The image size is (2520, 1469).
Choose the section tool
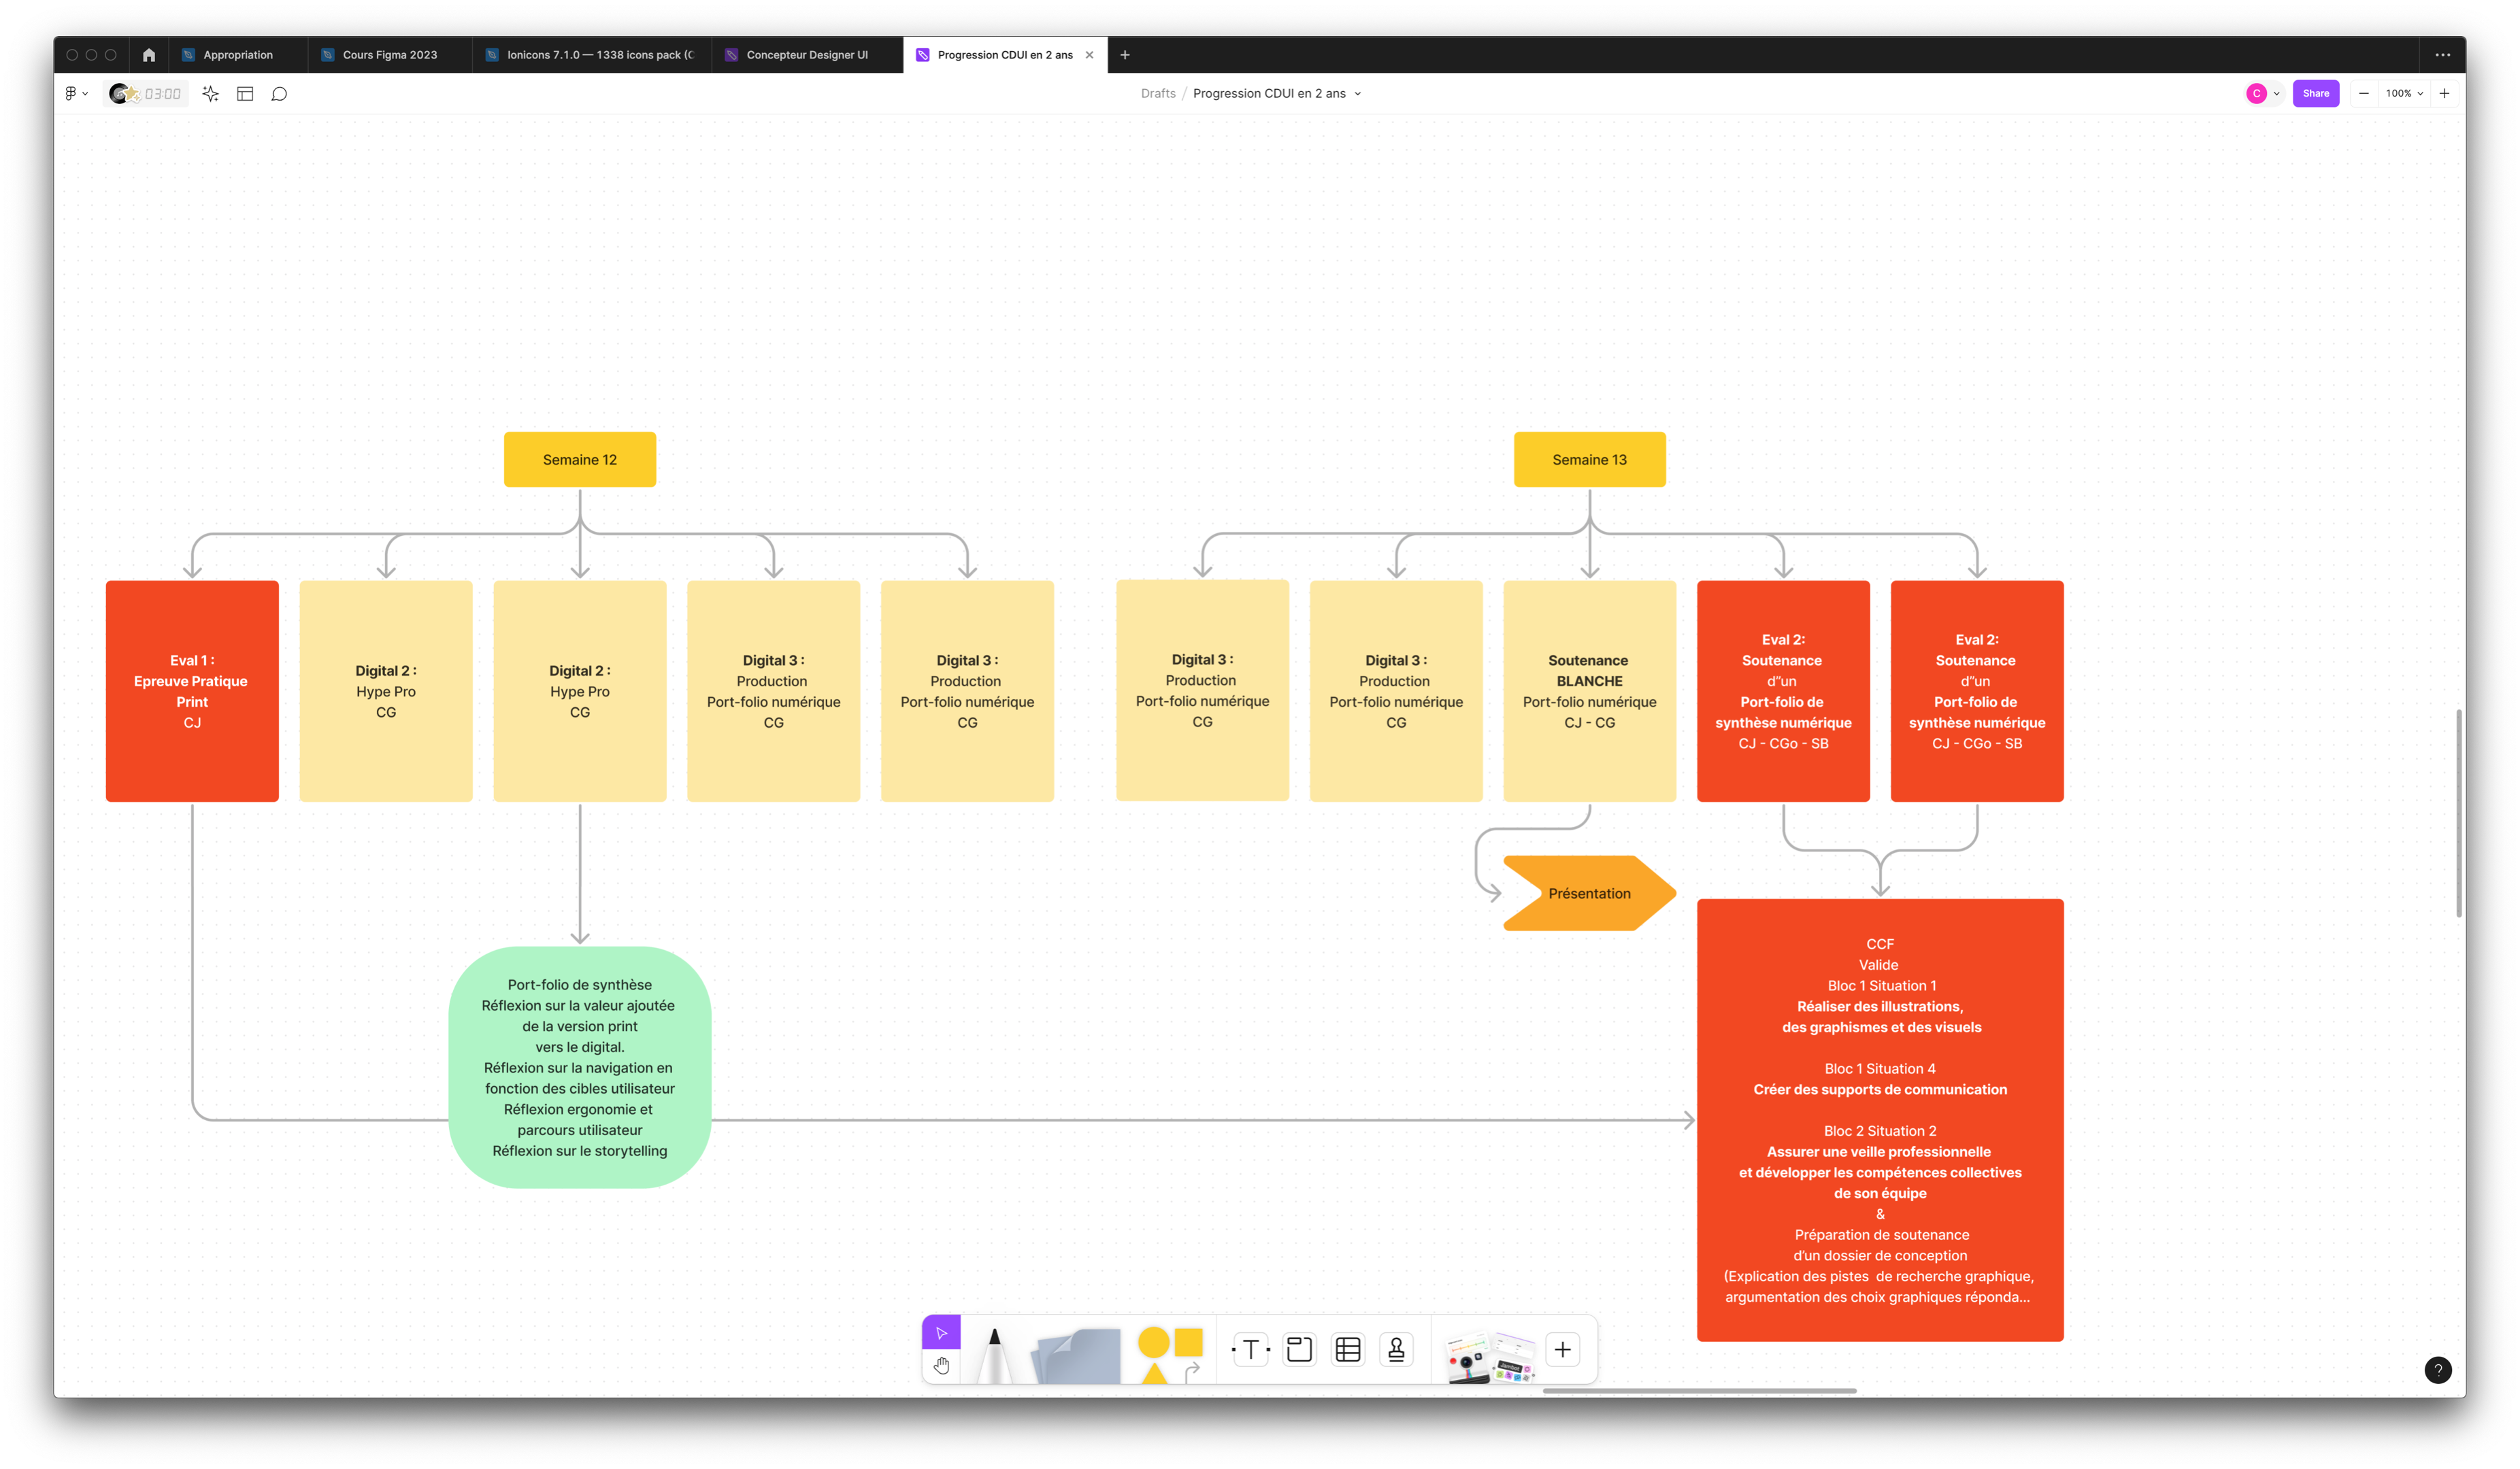[x=1299, y=1350]
